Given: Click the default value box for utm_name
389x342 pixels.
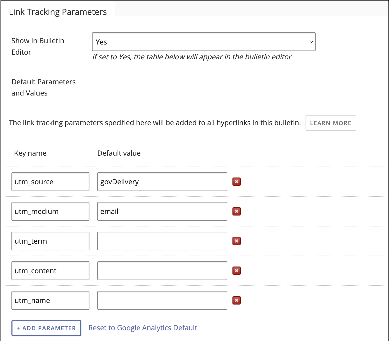Looking at the screenshot, I should 162,300.
